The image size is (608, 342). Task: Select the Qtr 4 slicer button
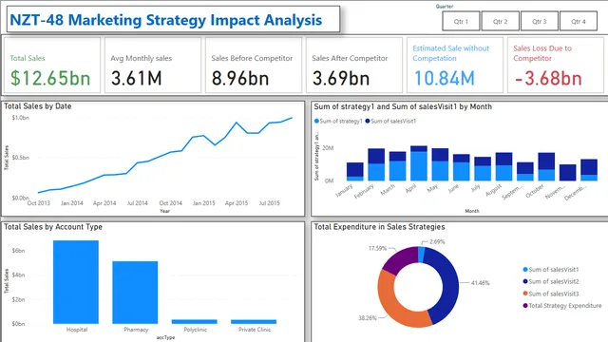[579, 21]
